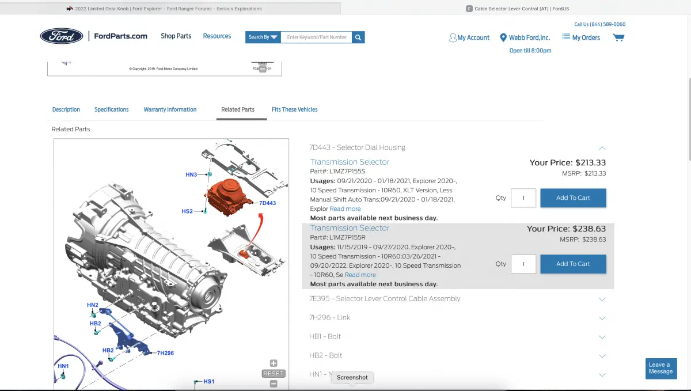691x391 pixels.
Task: Click the 7H296 callout in the diagram
Action: 165,353
